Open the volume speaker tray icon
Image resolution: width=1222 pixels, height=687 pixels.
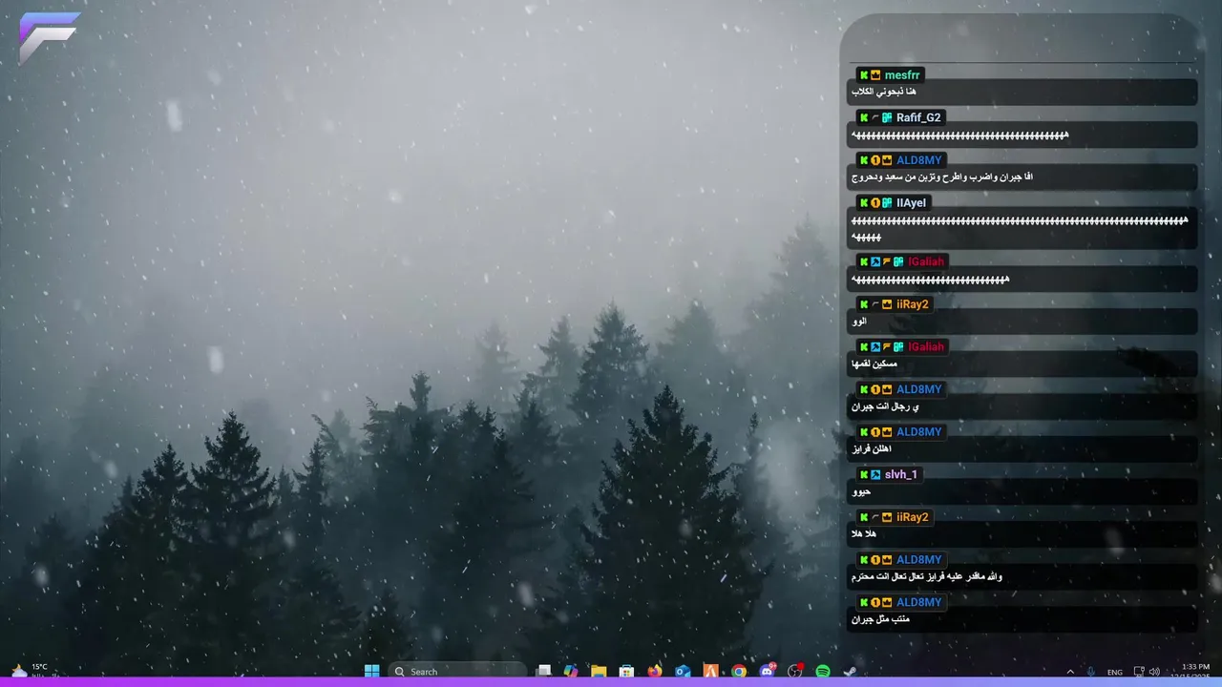point(1154,672)
